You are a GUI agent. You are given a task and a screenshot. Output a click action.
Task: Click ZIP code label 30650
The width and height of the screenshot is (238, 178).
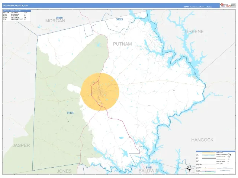click(59, 18)
